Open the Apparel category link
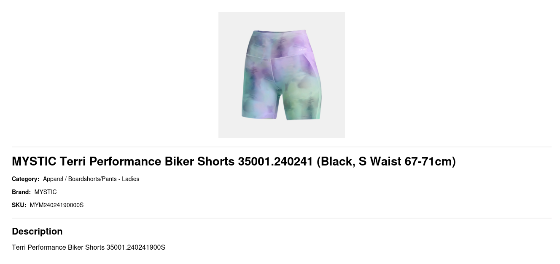This screenshot has height=264, width=560. click(x=53, y=179)
